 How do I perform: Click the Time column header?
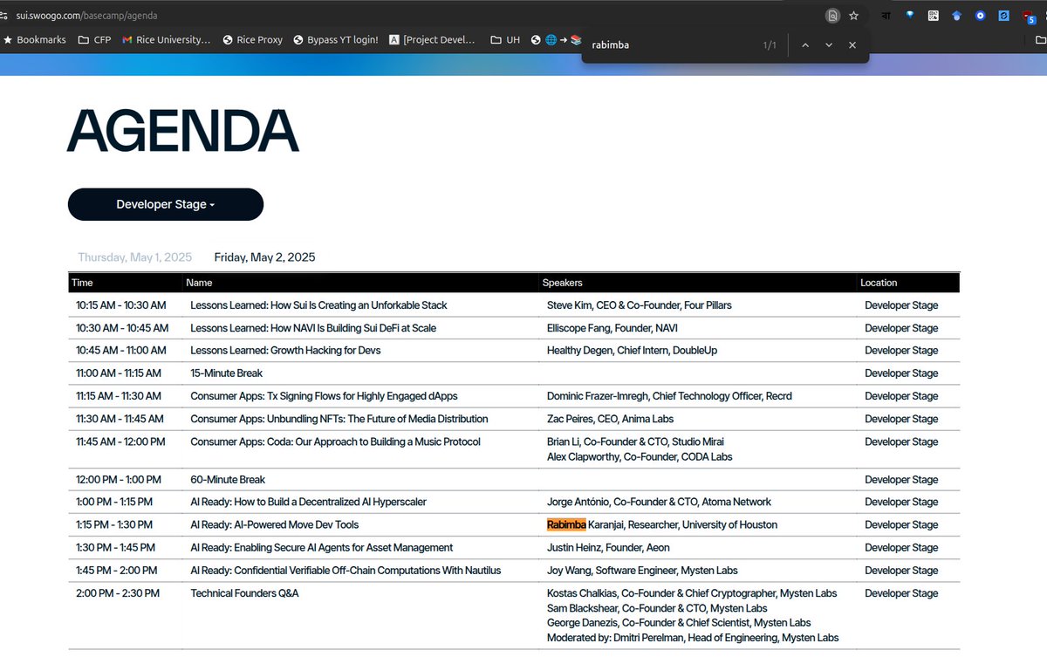[82, 283]
